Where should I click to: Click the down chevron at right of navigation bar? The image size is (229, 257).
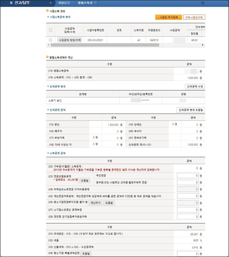tap(203, 3)
